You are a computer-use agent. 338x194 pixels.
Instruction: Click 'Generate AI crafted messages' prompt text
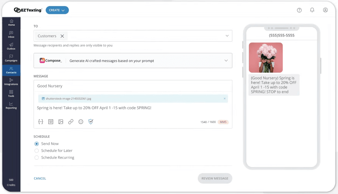tap(112, 61)
